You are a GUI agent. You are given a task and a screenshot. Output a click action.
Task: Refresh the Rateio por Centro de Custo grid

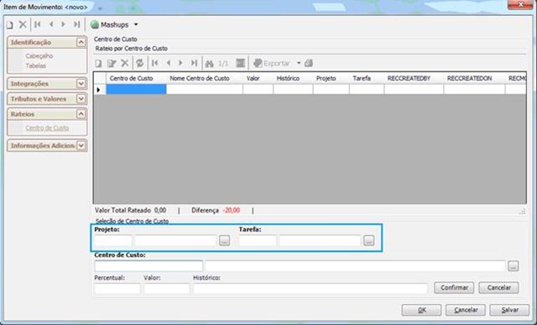140,63
